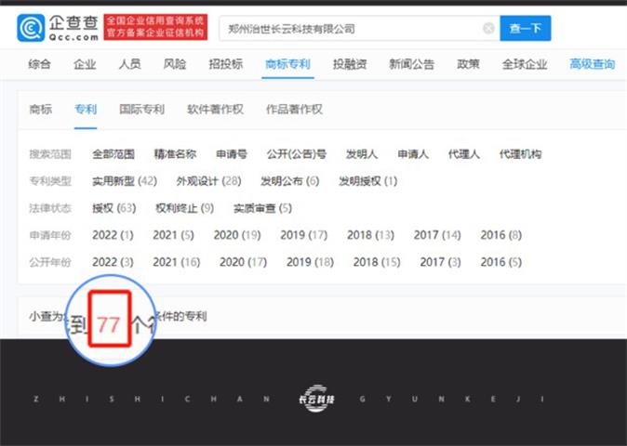This screenshot has height=446, width=627.
Task: Select legal status 权利终止 (9)
Action: (x=184, y=208)
